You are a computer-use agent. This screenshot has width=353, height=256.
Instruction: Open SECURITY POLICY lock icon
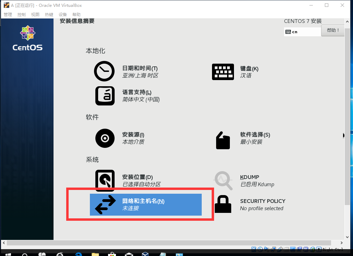coord(223,204)
